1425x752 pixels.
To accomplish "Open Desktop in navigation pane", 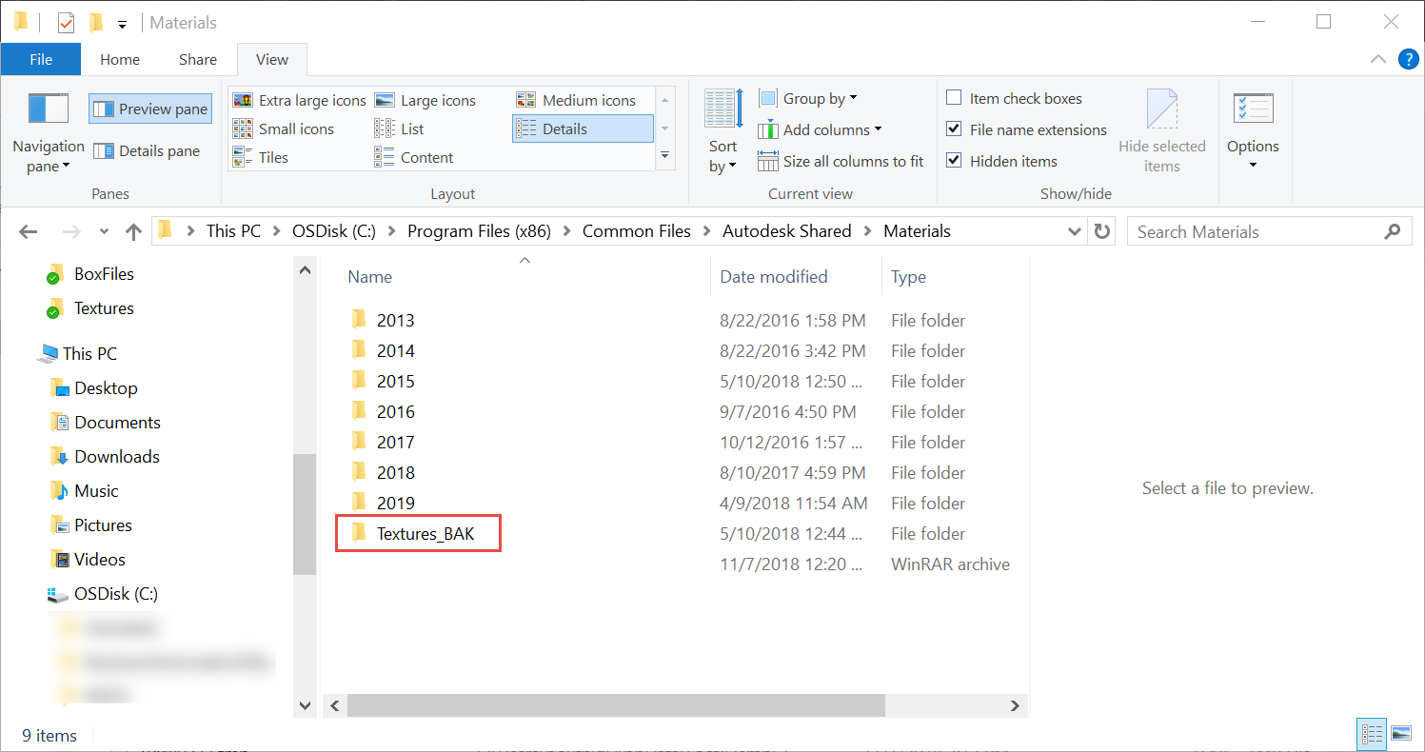I will point(106,387).
